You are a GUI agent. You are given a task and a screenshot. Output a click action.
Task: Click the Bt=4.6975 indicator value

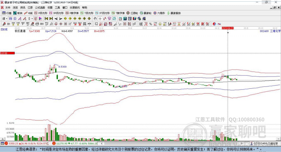(99, 31)
